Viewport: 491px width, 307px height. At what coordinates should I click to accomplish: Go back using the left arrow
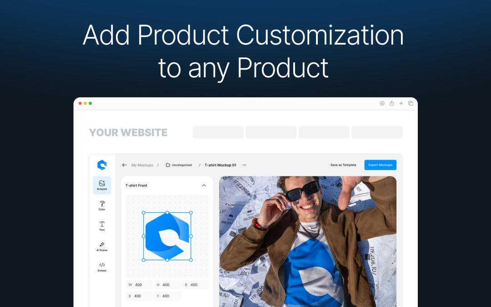(x=124, y=165)
